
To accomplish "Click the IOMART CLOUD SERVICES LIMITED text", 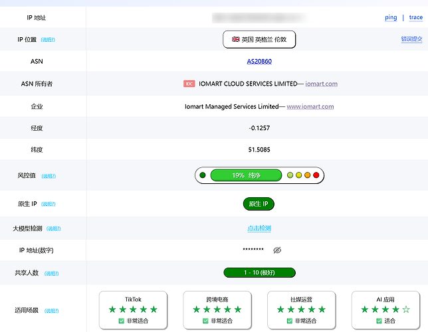I will pyautogui.click(x=248, y=84).
